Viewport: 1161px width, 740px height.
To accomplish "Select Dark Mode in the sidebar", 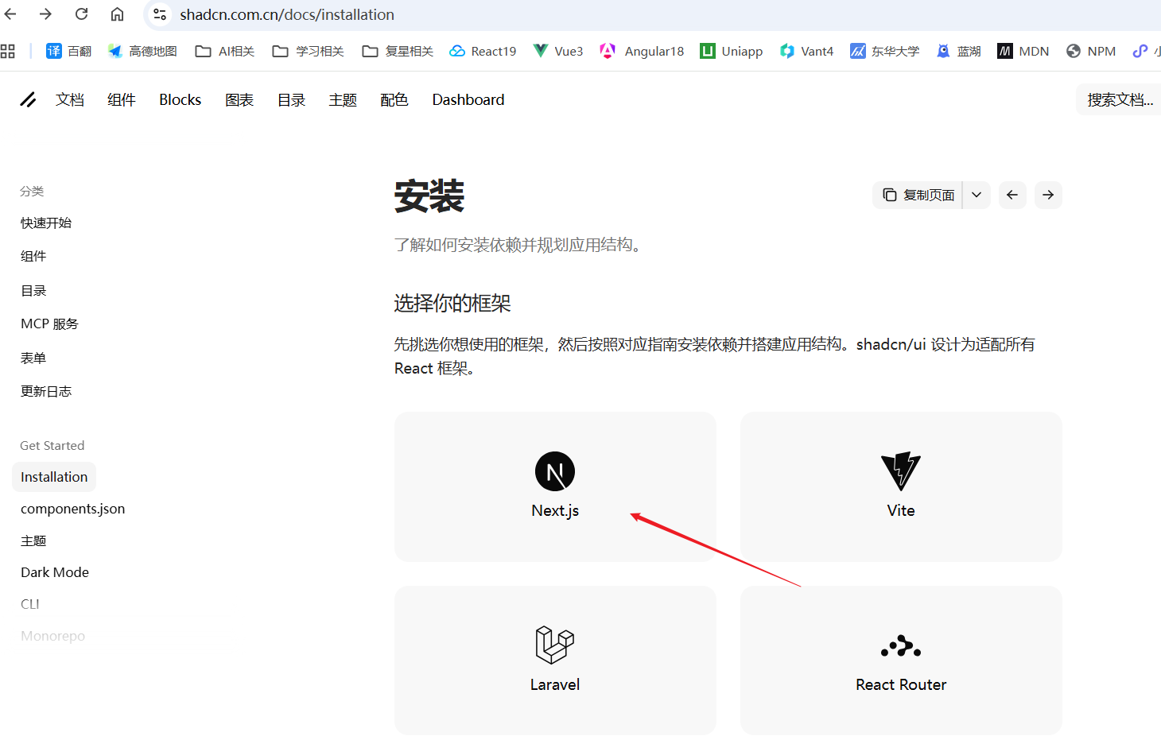I will coord(54,571).
